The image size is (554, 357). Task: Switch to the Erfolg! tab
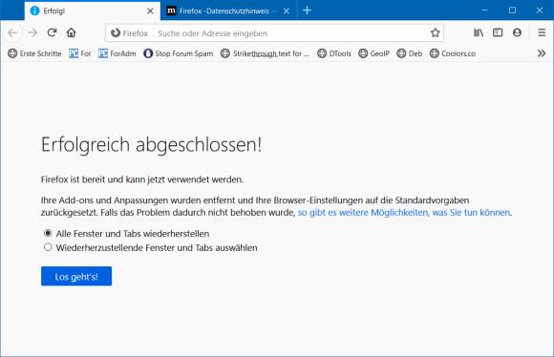tap(92, 10)
